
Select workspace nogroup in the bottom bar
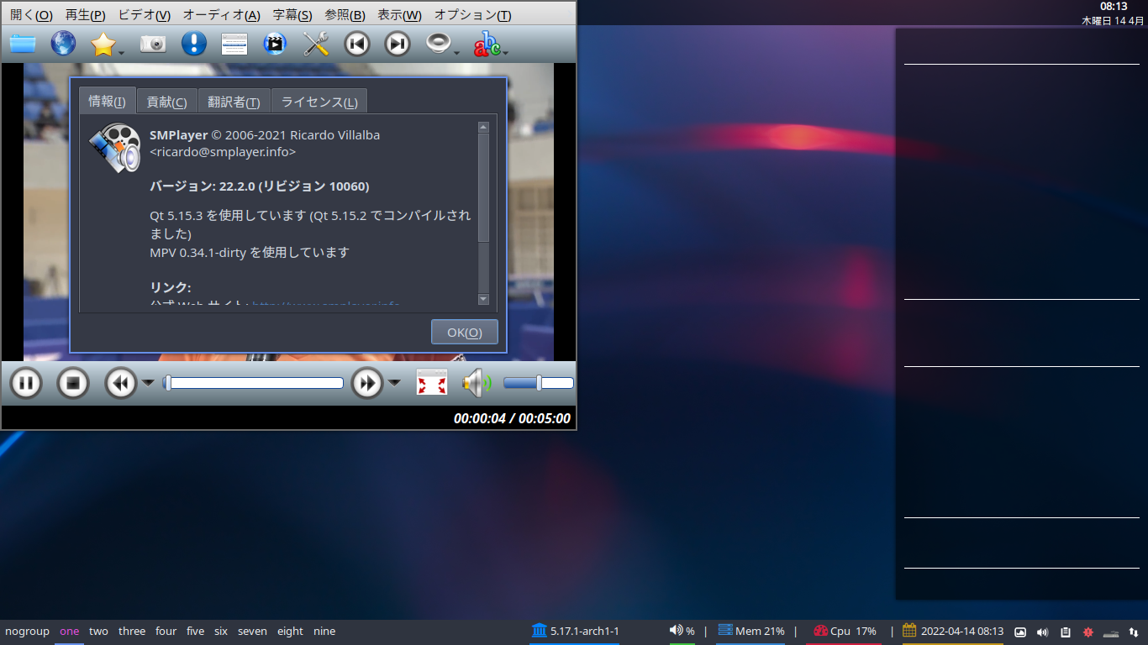(x=27, y=632)
